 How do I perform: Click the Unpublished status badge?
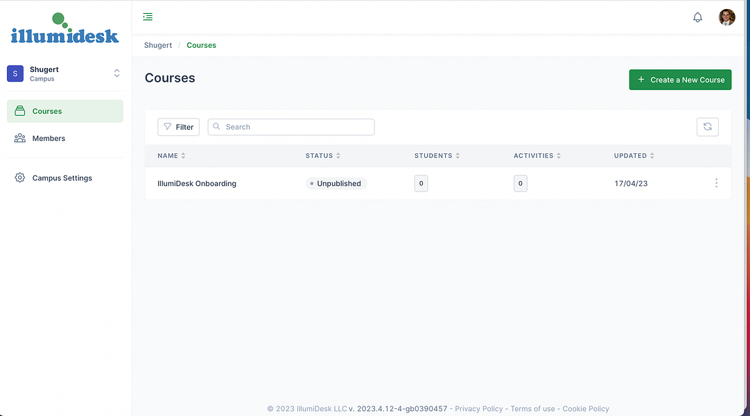(x=336, y=184)
